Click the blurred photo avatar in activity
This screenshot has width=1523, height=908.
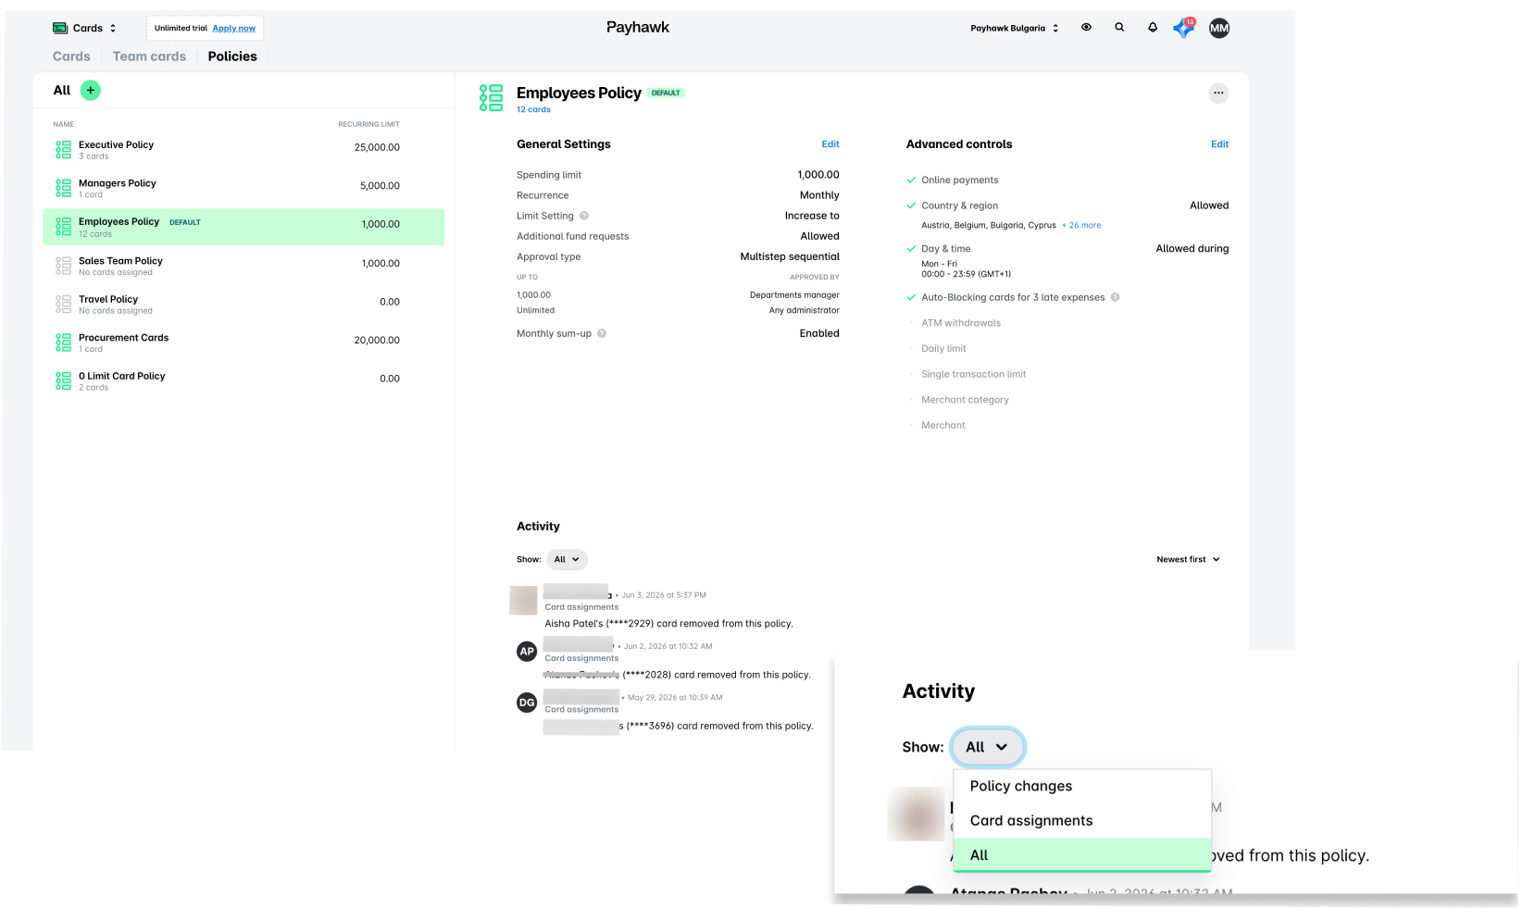point(524,600)
